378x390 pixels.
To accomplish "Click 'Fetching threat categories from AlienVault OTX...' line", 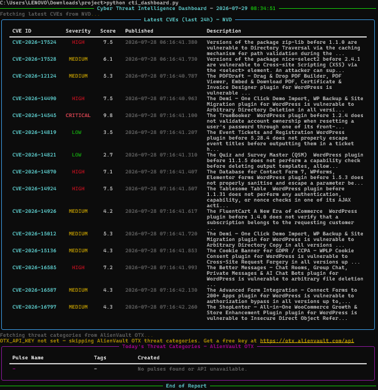I will click(x=76, y=335).
